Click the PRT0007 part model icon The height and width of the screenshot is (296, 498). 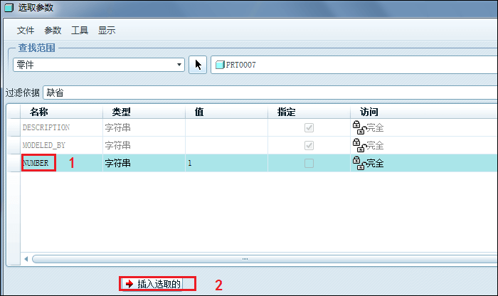click(x=220, y=65)
